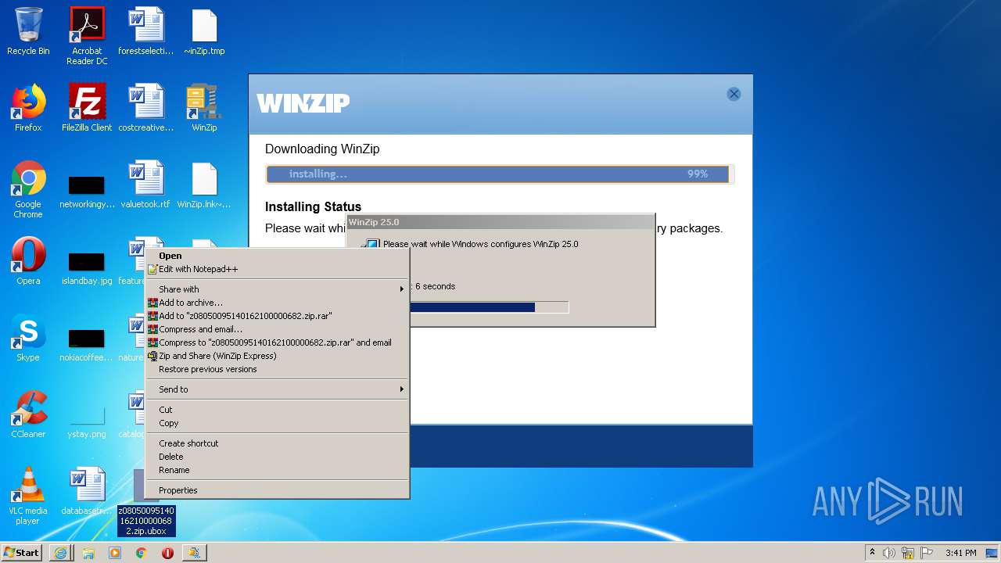Switch to the WinZip installer taskbar button
The height and width of the screenshot is (563, 1001).
tap(194, 553)
